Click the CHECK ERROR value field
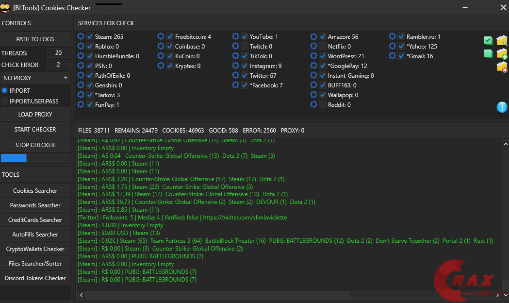Viewport: 509px width, 303px height. (58, 65)
